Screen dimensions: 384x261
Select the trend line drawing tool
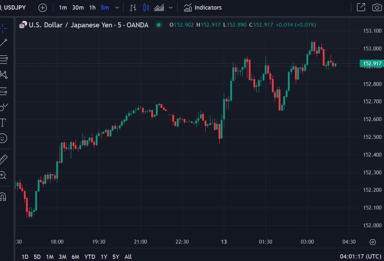(4, 43)
